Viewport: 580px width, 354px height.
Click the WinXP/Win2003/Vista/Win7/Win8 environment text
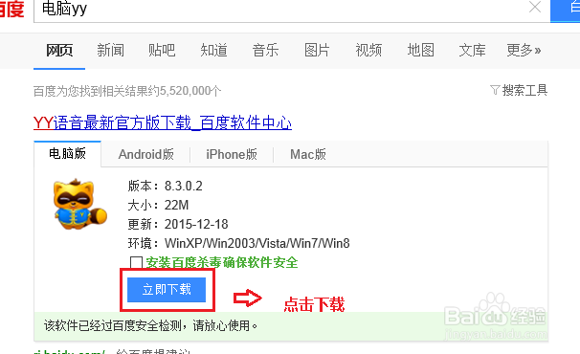pos(257,243)
